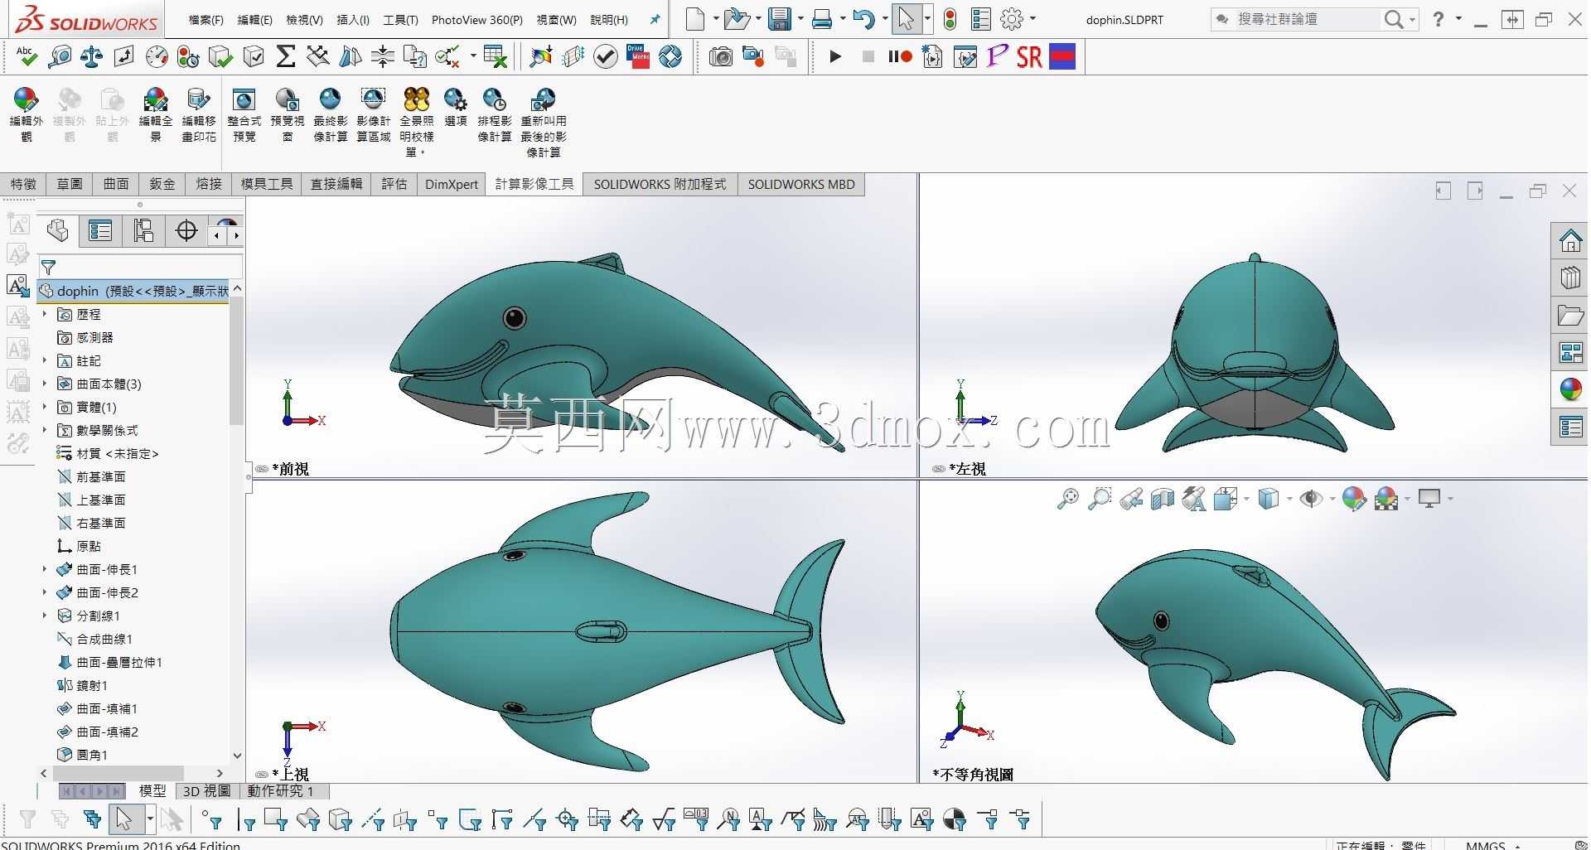The height and width of the screenshot is (850, 1591).
Task: Click the save disk icon
Action: pos(779,18)
